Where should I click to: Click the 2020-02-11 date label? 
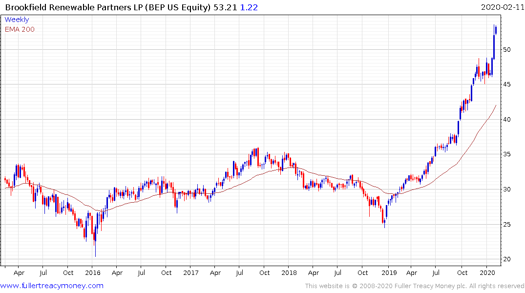click(x=503, y=7)
